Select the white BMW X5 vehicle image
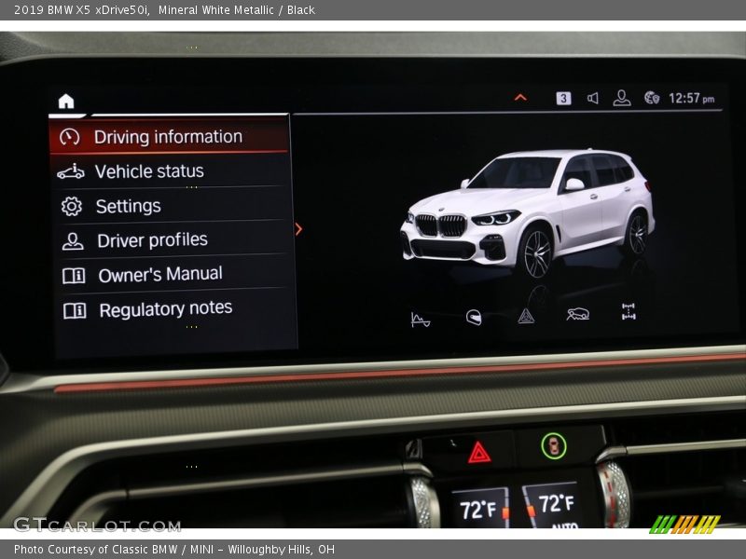The width and height of the screenshot is (746, 559). [528, 213]
